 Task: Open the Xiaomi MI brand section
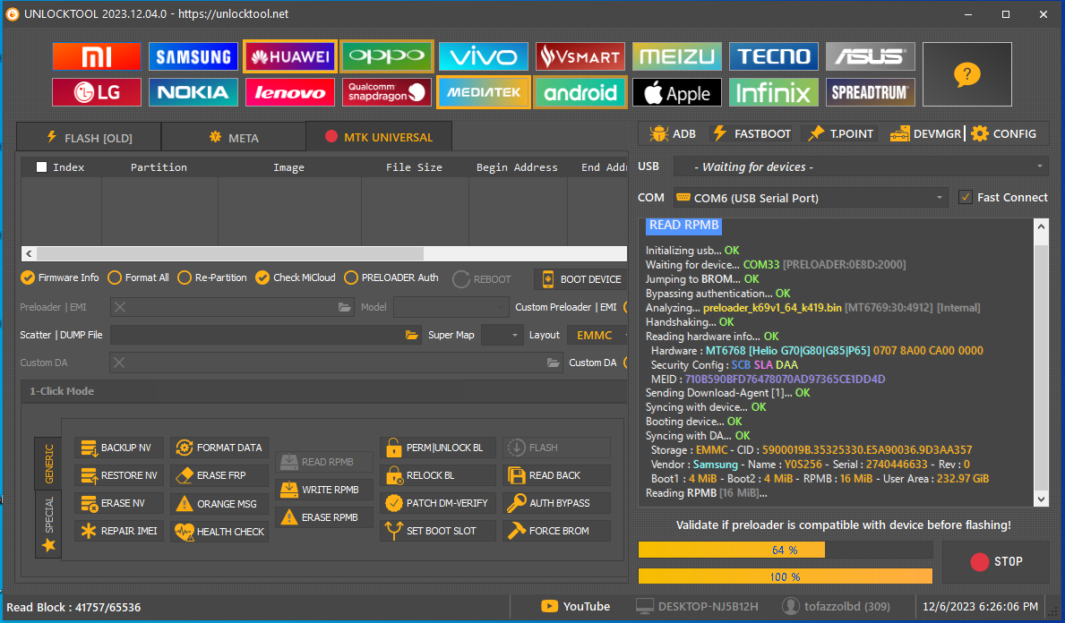coord(97,57)
